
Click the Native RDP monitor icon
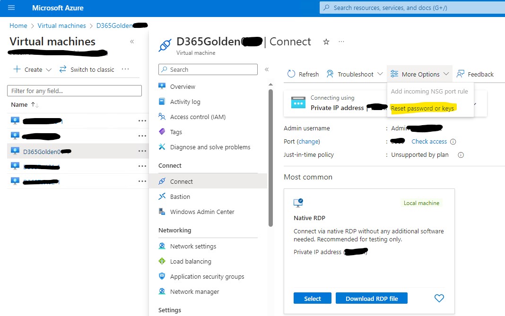coord(298,203)
